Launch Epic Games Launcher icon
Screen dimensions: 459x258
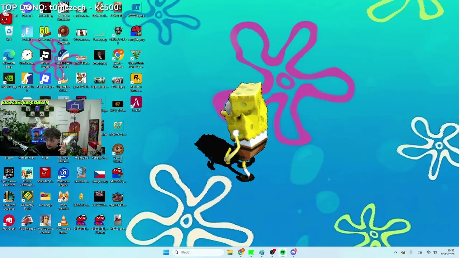[9, 177]
